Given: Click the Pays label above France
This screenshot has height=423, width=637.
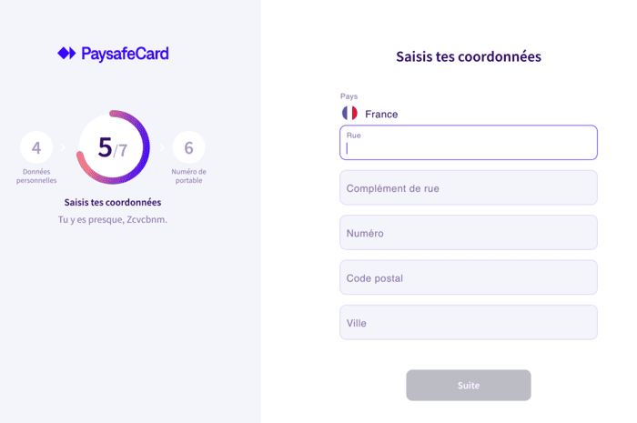Looking at the screenshot, I should coord(349,96).
